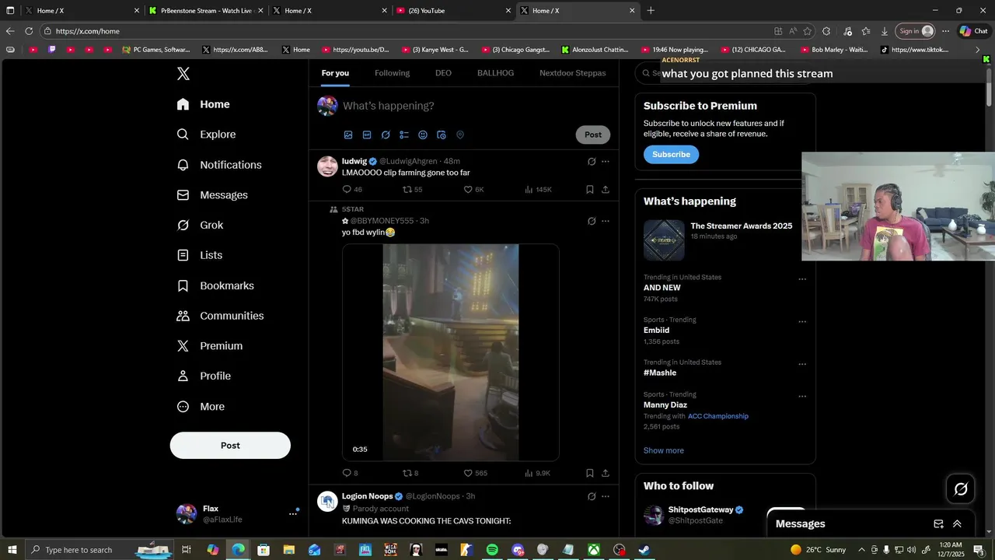The width and height of the screenshot is (995, 560).
Task: Like the BBYMONEY555 video post
Action: [x=475, y=473]
